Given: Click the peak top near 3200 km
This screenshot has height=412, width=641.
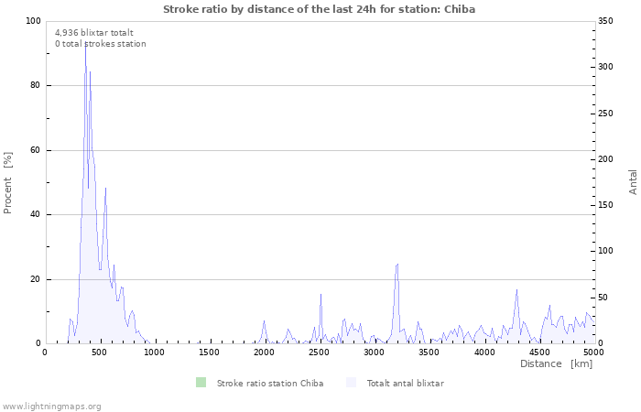Looking at the screenshot, I should tap(397, 265).
